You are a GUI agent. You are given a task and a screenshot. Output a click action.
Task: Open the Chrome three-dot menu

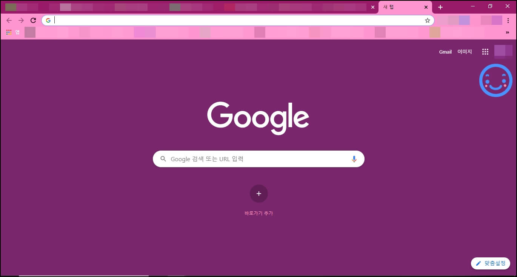(508, 20)
